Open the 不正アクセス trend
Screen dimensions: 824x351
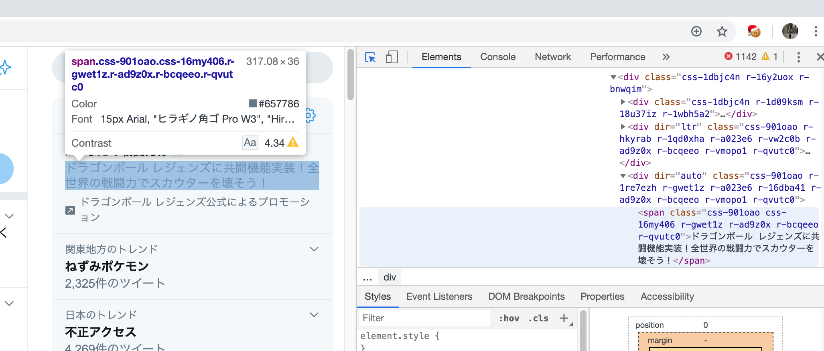click(101, 332)
